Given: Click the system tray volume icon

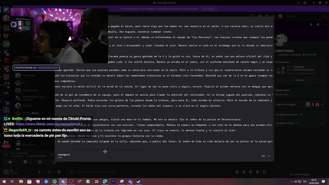Looking at the screenshot, I should [295, 182].
